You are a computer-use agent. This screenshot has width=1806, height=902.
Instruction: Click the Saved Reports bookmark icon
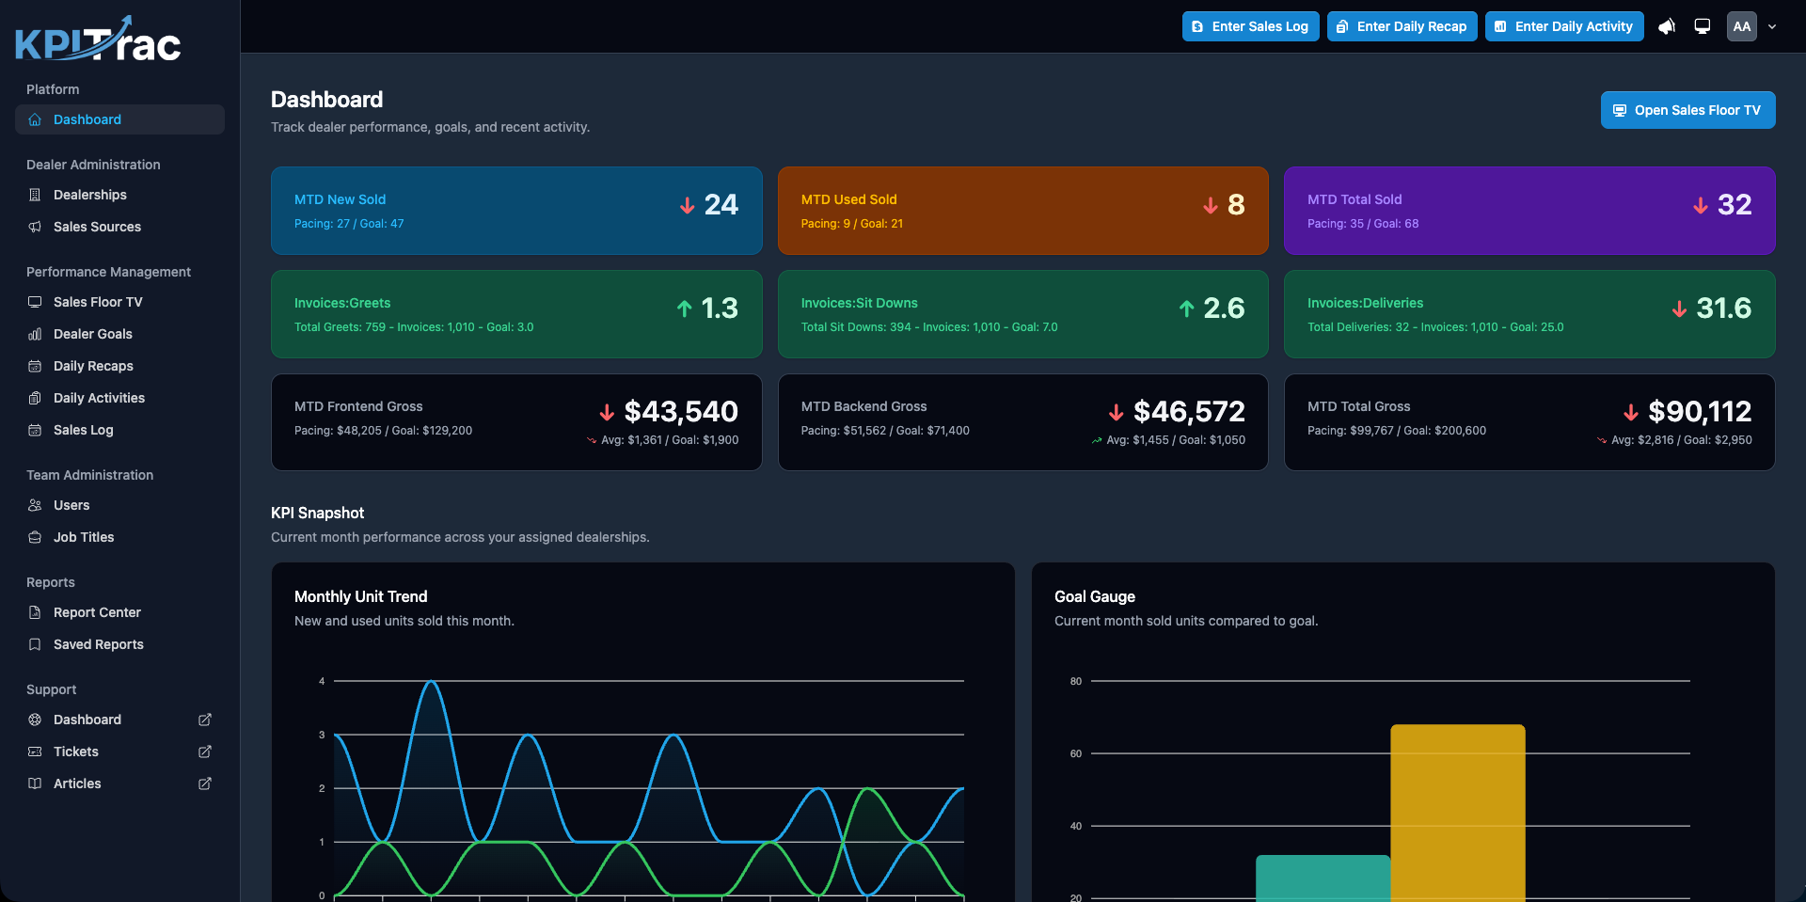pos(35,644)
